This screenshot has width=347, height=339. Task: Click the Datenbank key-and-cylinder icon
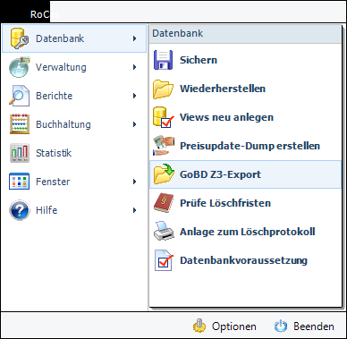click(20, 38)
